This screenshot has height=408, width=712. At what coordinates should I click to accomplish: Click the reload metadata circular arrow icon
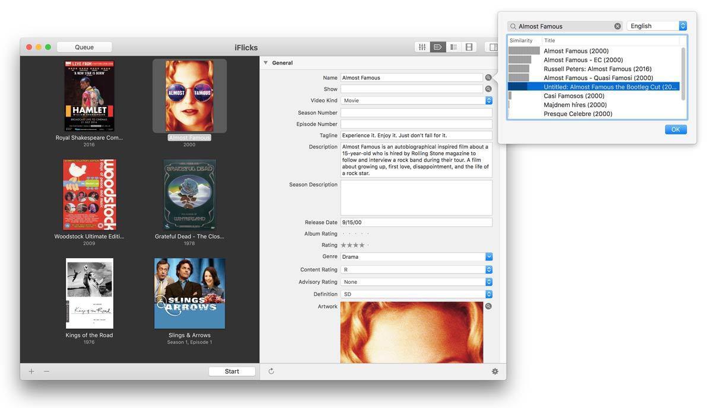click(x=271, y=371)
